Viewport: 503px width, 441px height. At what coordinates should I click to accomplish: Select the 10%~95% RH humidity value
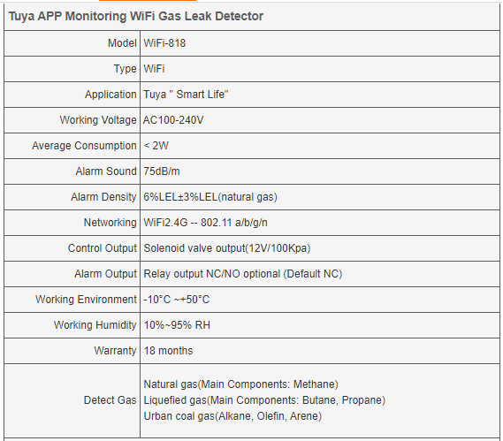click(177, 325)
